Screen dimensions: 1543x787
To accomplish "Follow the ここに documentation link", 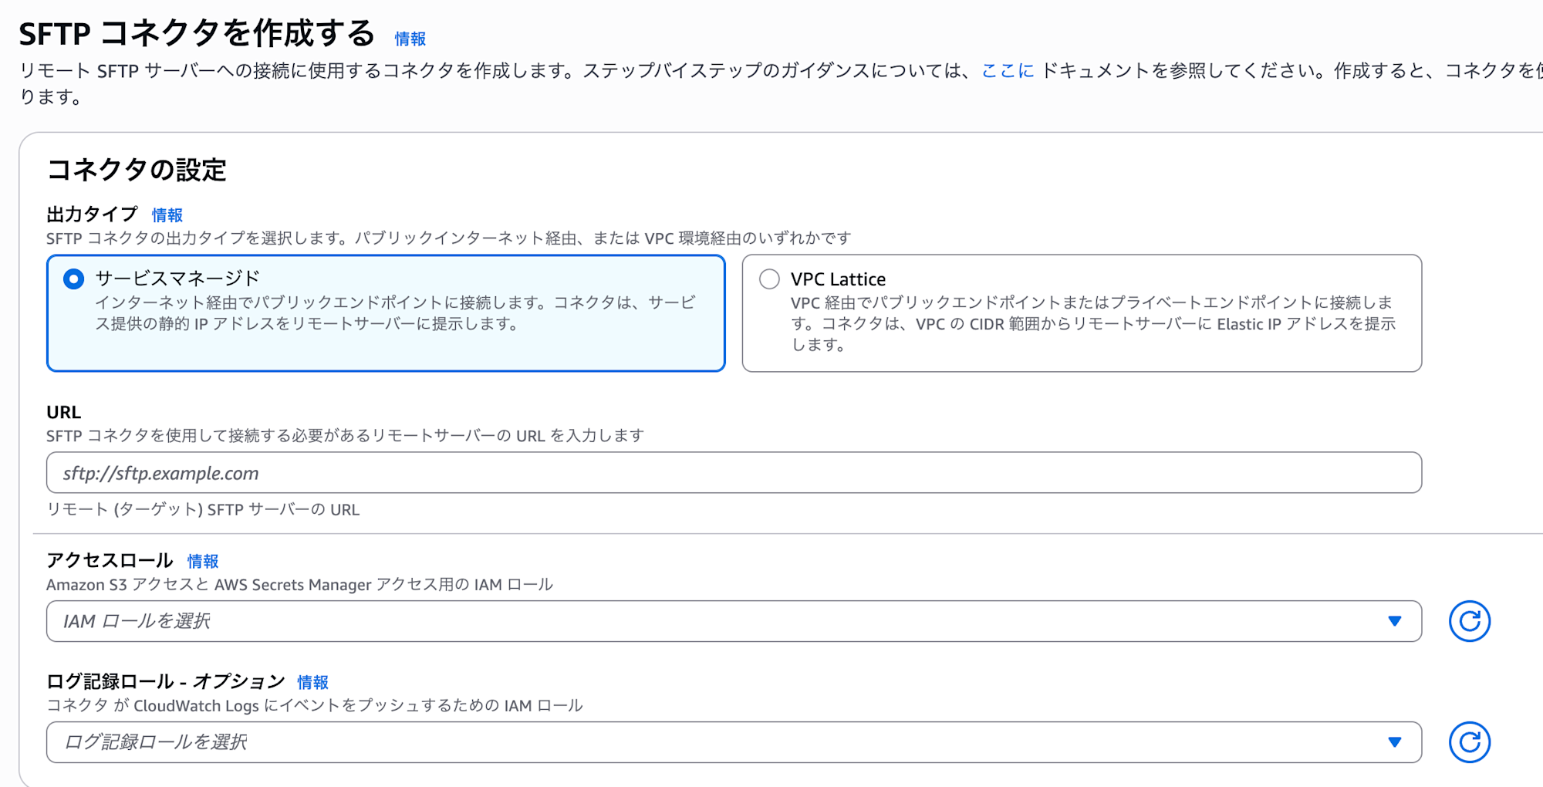I will pos(1007,71).
